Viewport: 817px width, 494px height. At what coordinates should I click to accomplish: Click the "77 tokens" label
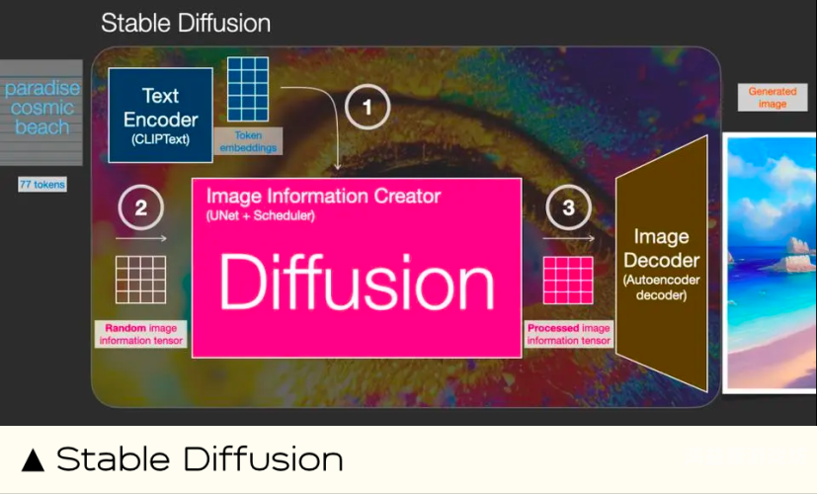click(x=42, y=184)
